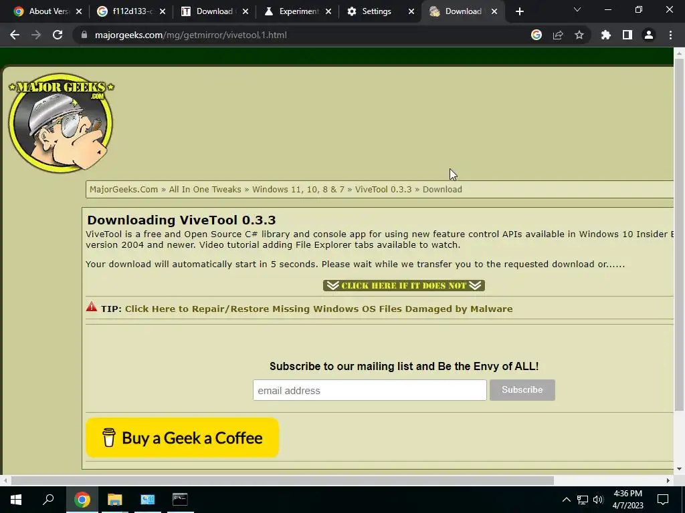
Task: Click the vertical scrollbar thumb
Action: [679, 234]
